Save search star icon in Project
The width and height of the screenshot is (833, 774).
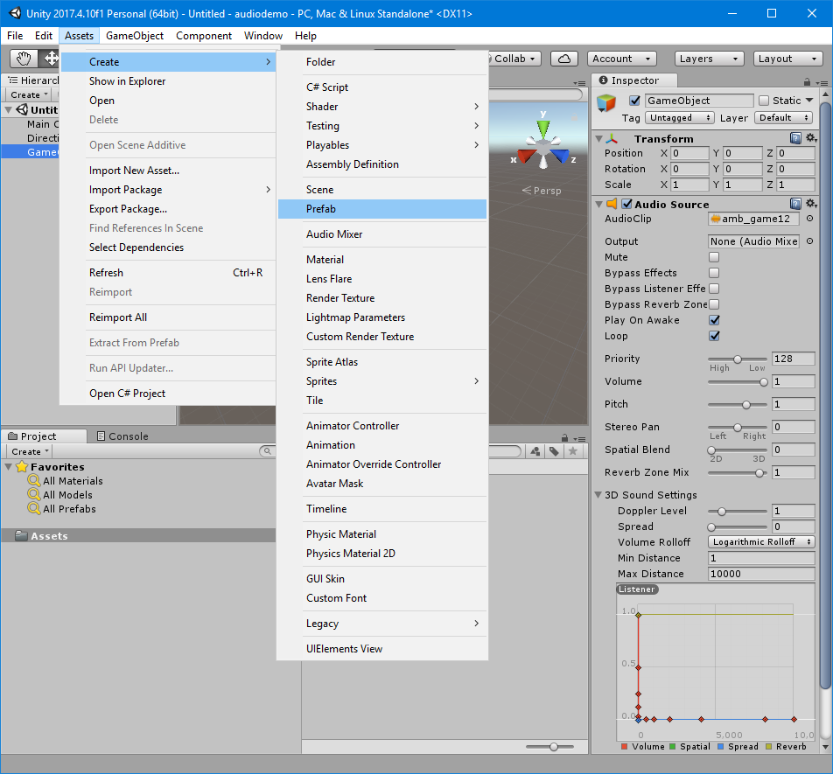572,451
